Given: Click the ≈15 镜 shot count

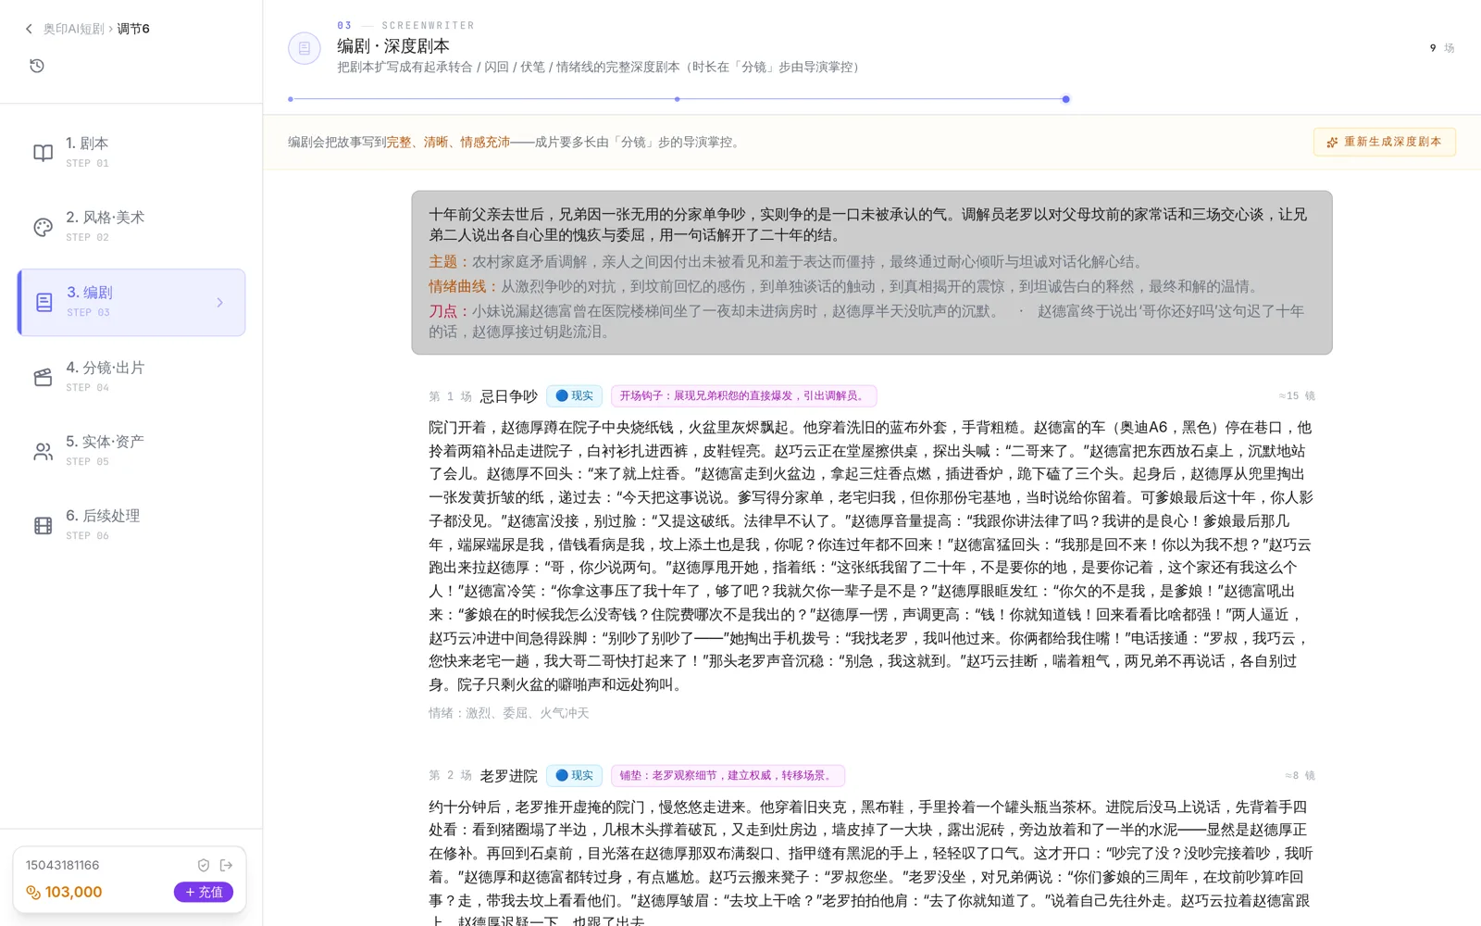Looking at the screenshot, I should tap(1297, 395).
